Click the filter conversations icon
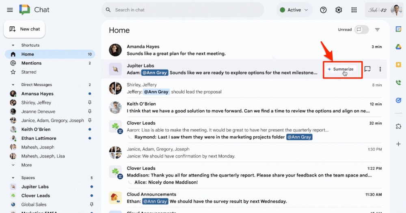Viewport: 406px width, 213px height. 377,30
